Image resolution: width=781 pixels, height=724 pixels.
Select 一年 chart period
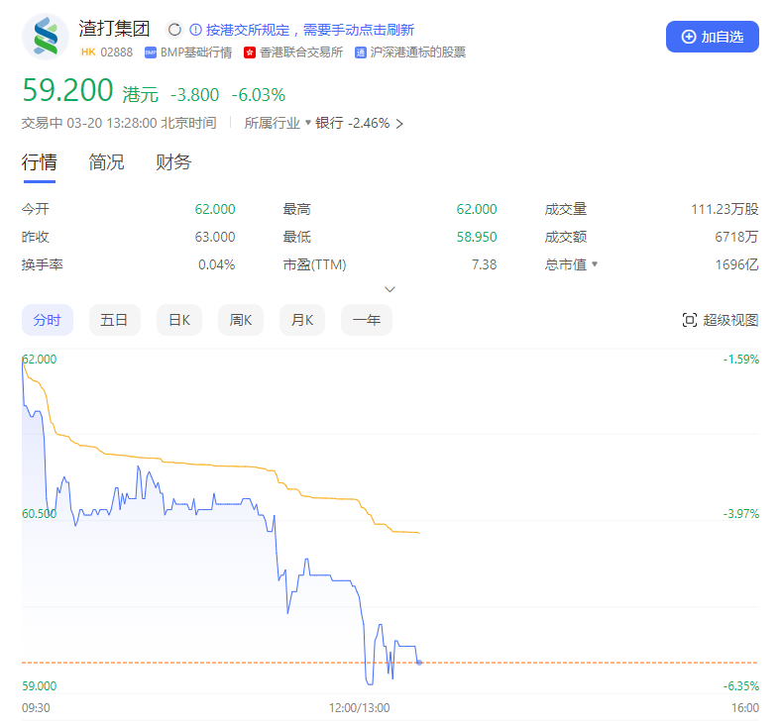pyautogui.click(x=367, y=320)
